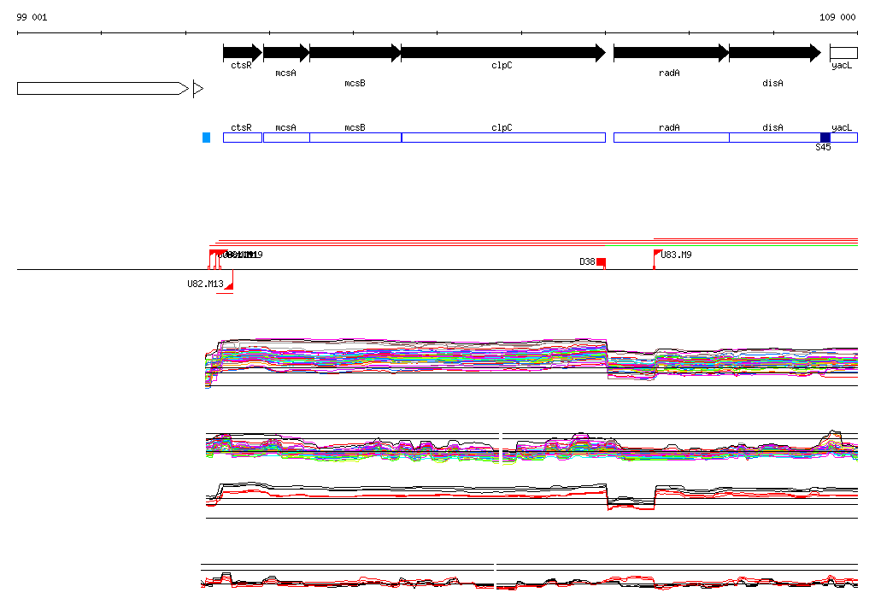The width and height of the screenshot is (875, 610).
Task: Click the red D38 marker square
Action: point(602,262)
